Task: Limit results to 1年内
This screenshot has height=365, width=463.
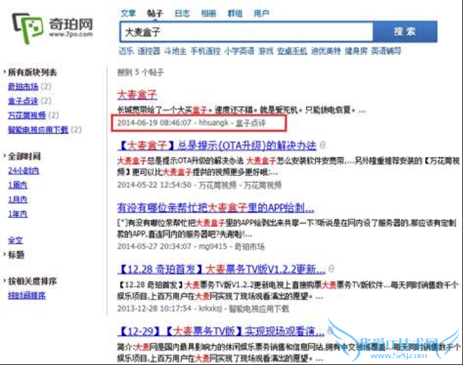Action: click(x=18, y=213)
